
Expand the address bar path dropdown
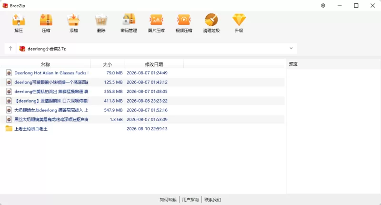(291, 49)
